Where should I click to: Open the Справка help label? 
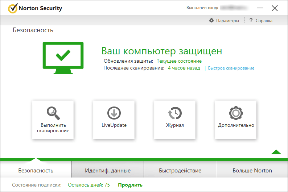(x=264, y=21)
